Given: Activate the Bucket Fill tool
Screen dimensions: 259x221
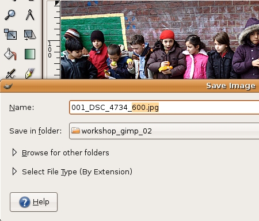Looking at the screenshot, I should 10,54.
